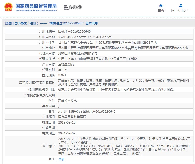Click the data query magnifier icon
Image resolution: width=195 pixels, height=164 pixels.
pos(66,8)
